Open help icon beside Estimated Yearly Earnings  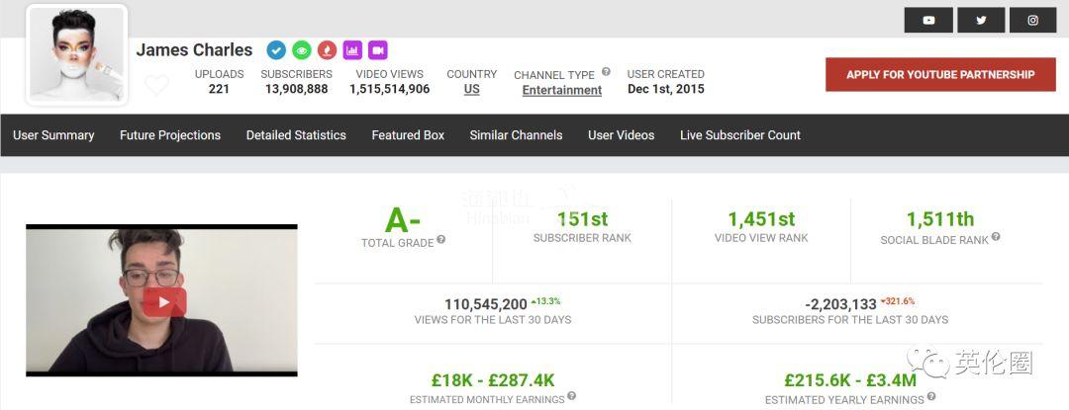tap(931, 396)
